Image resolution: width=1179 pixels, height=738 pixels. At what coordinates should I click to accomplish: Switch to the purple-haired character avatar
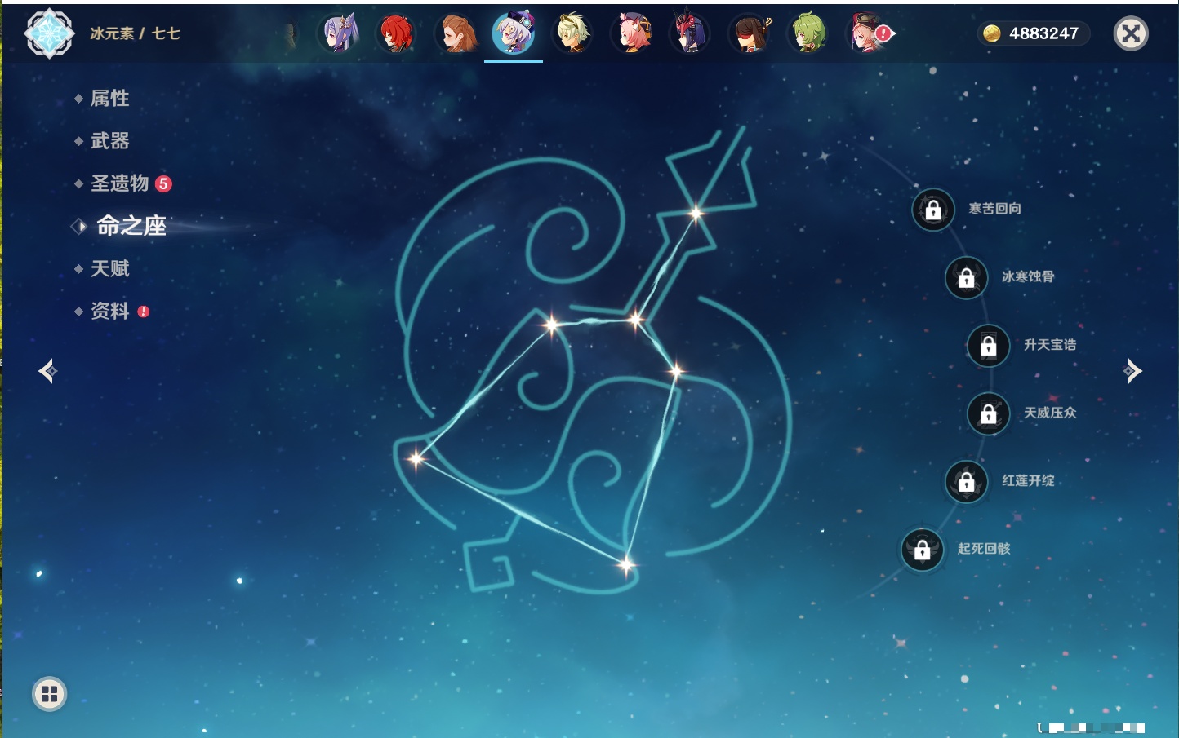(339, 33)
